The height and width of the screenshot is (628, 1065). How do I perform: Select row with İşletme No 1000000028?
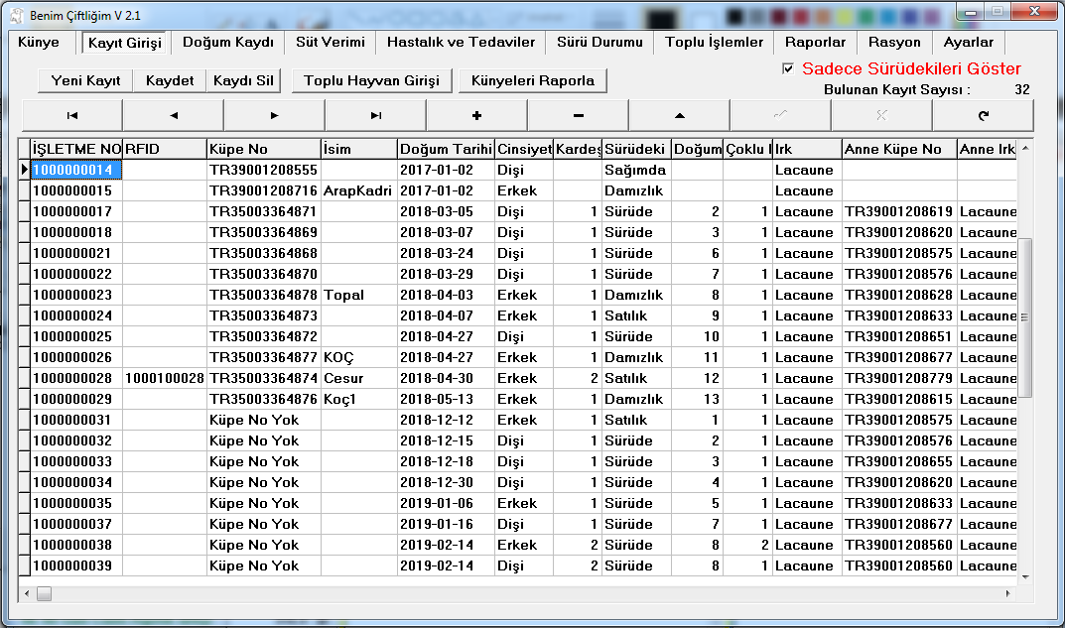71,378
